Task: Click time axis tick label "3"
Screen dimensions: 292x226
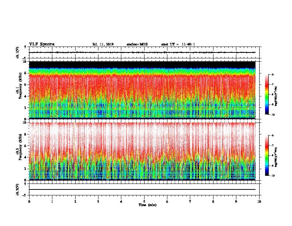Action: tap(98, 202)
